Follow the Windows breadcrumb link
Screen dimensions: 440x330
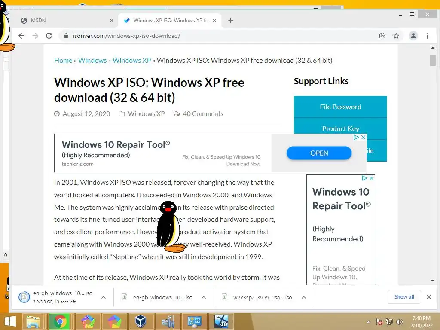coord(92,60)
